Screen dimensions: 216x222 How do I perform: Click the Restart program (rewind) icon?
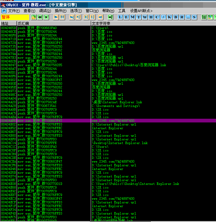pos(40,17)
